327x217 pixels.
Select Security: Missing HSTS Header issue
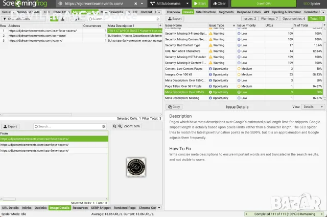coord(244,57)
